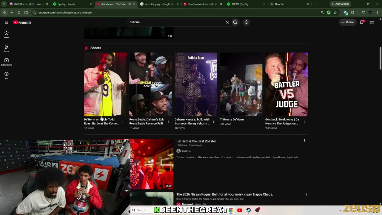Click the Windows taskbar search box
This screenshot has height=215, width=382.
click(142, 210)
